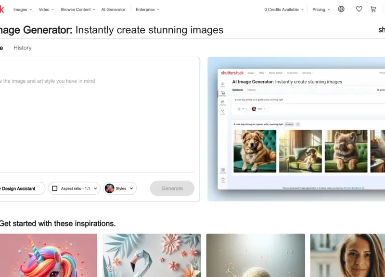This screenshot has width=385, height=277.
Task: Click the aspect ratio square icon
Action: [55, 189]
